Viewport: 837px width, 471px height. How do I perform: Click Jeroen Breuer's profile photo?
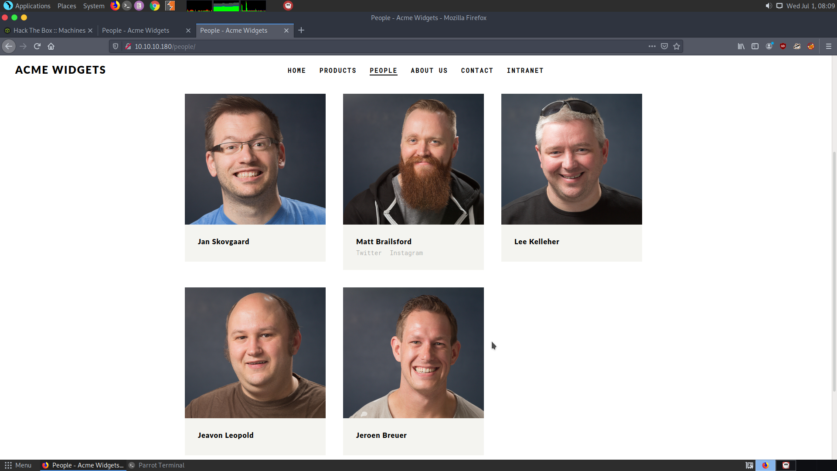pos(413,352)
